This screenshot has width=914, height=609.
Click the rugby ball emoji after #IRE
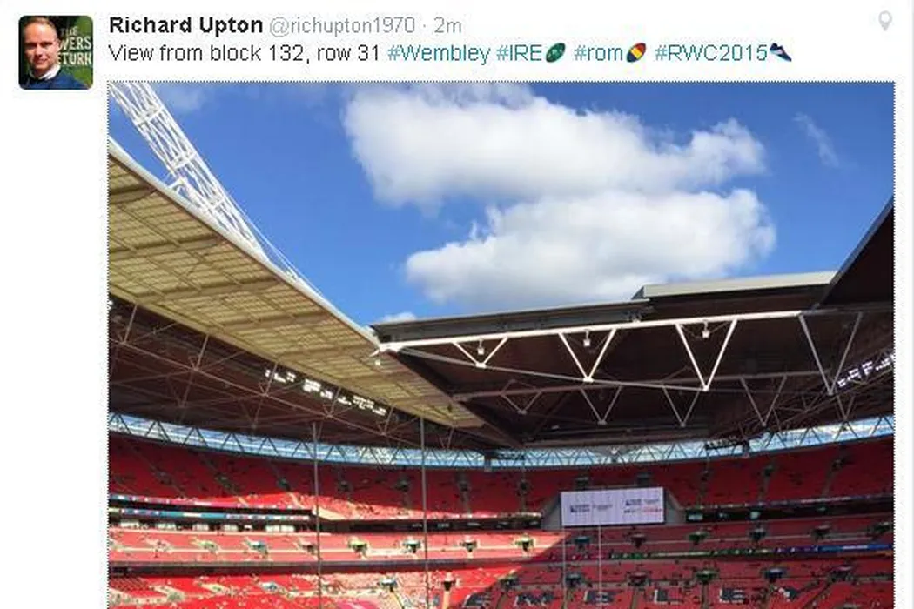click(x=555, y=52)
